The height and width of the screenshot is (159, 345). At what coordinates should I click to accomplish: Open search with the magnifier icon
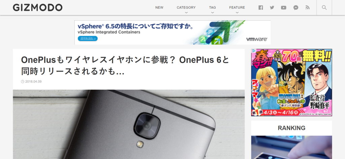pyautogui.click(x=324, y=7)
